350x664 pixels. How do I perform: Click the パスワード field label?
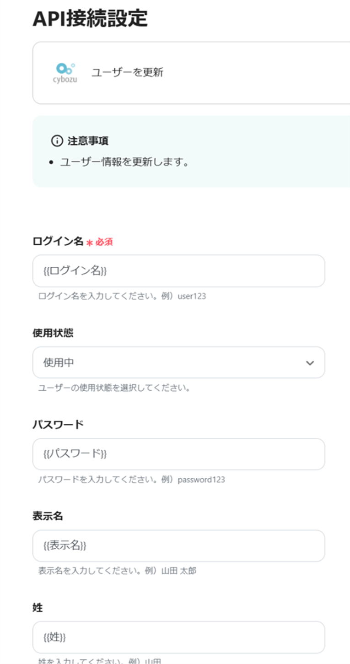click(58, 425)
